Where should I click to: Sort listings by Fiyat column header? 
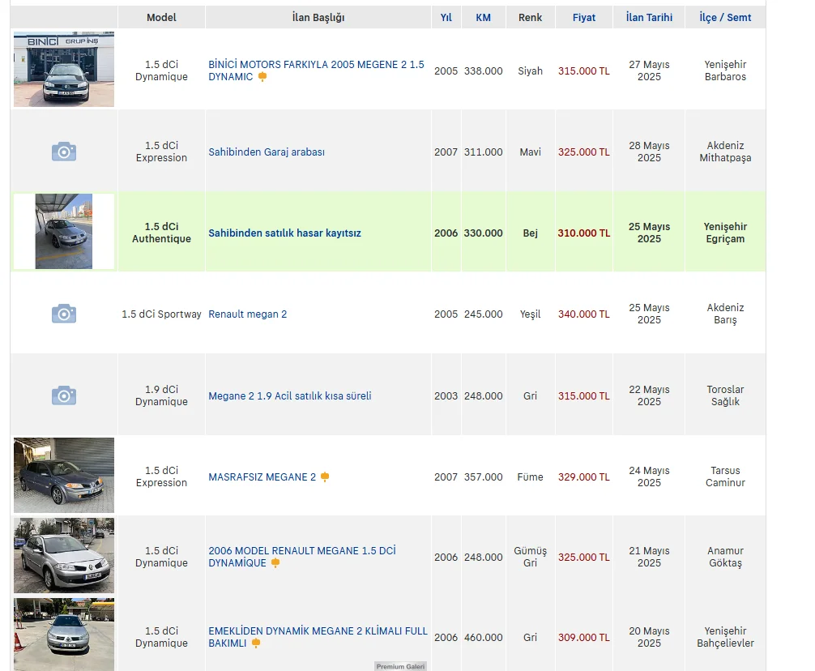(584, 17)
